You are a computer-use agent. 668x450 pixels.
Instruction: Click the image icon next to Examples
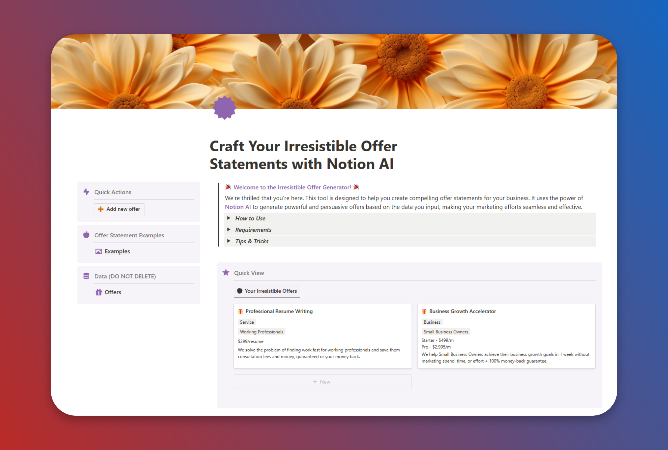tap(99, 251)
